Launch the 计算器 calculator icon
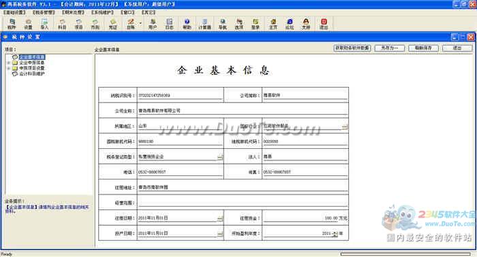This screenshot has height=257, width=477. [204, 24]
